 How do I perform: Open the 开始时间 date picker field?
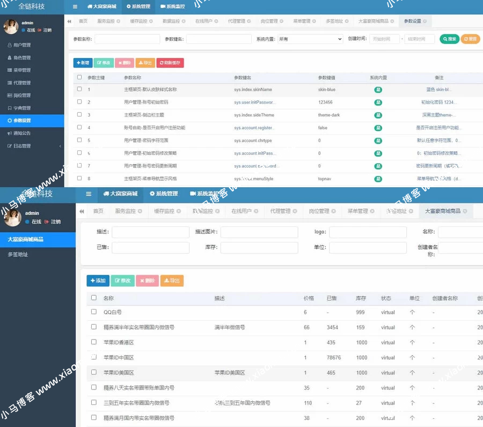(384, 39)
